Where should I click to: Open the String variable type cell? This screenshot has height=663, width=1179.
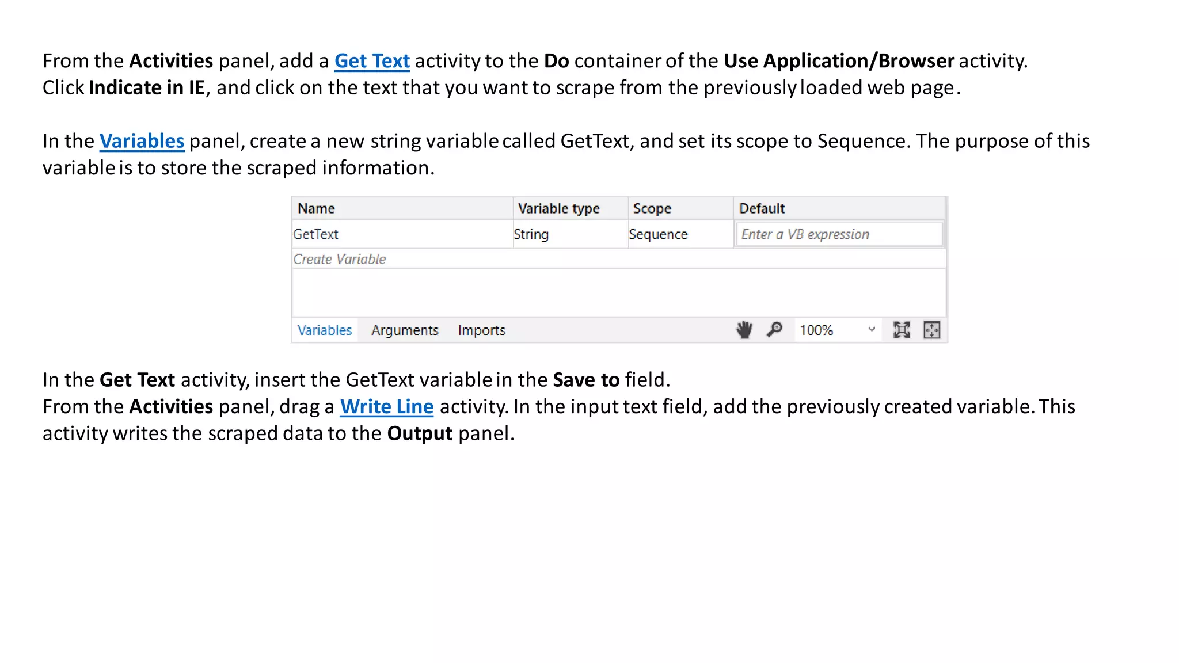pos(531,234)
